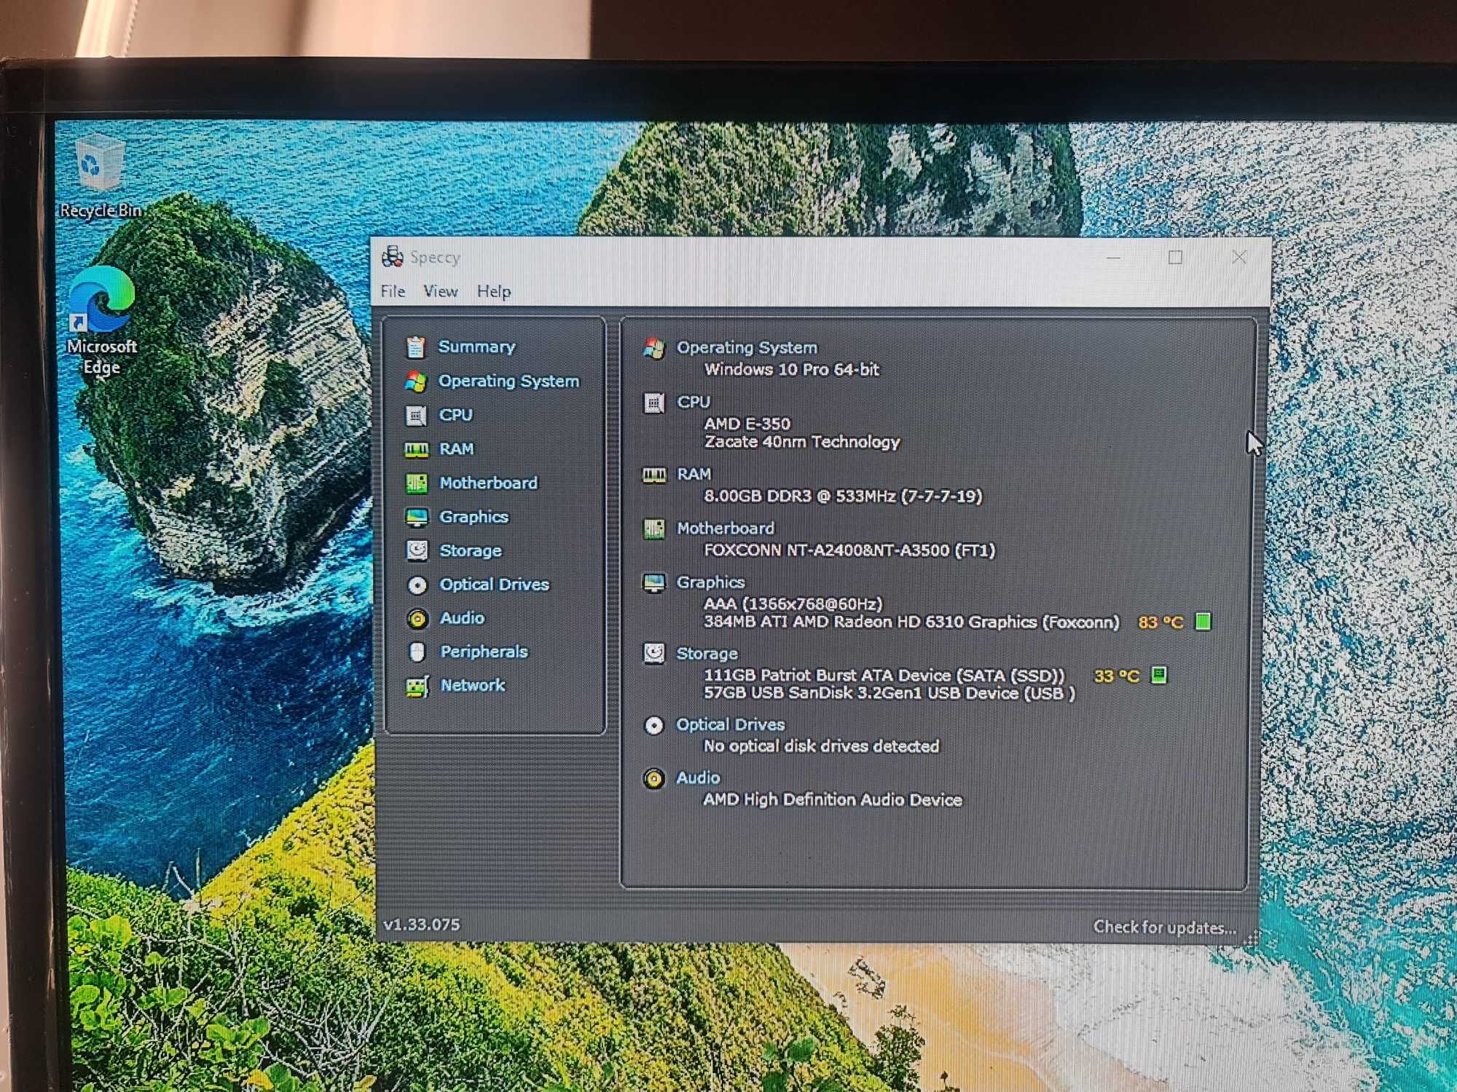The width and height of the screenshot is (1457, 1092).
Task: Open the Audio heading link in summary
Action: pos(698,778)
